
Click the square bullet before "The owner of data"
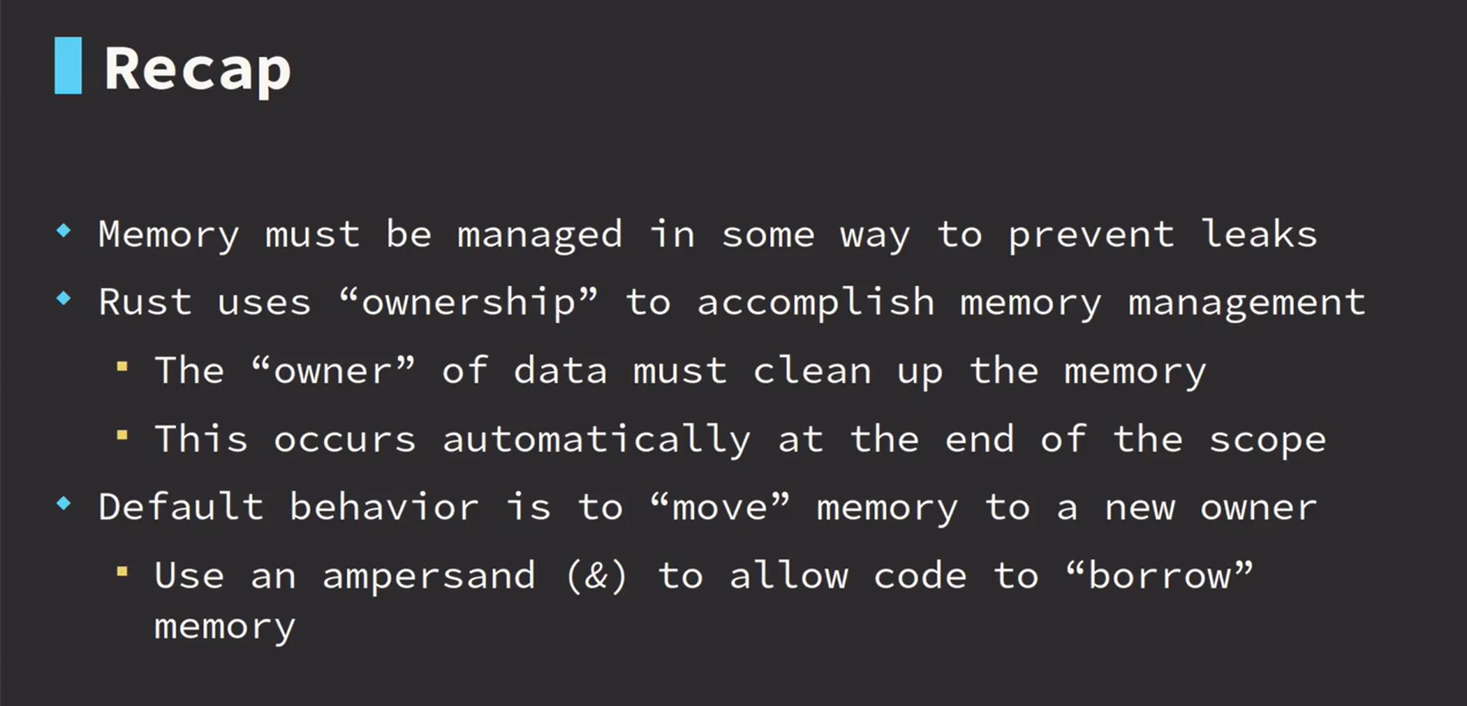(x=122, y=367)
